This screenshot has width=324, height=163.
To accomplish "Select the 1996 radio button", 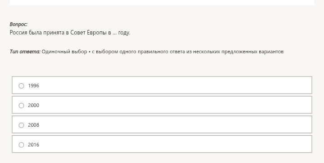I will (21, 86).
